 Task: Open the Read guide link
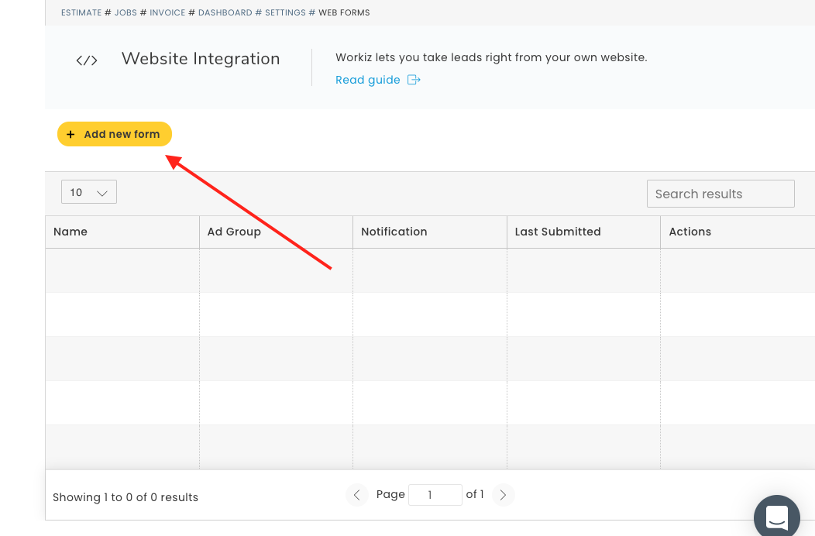click(x=367, y=79)
